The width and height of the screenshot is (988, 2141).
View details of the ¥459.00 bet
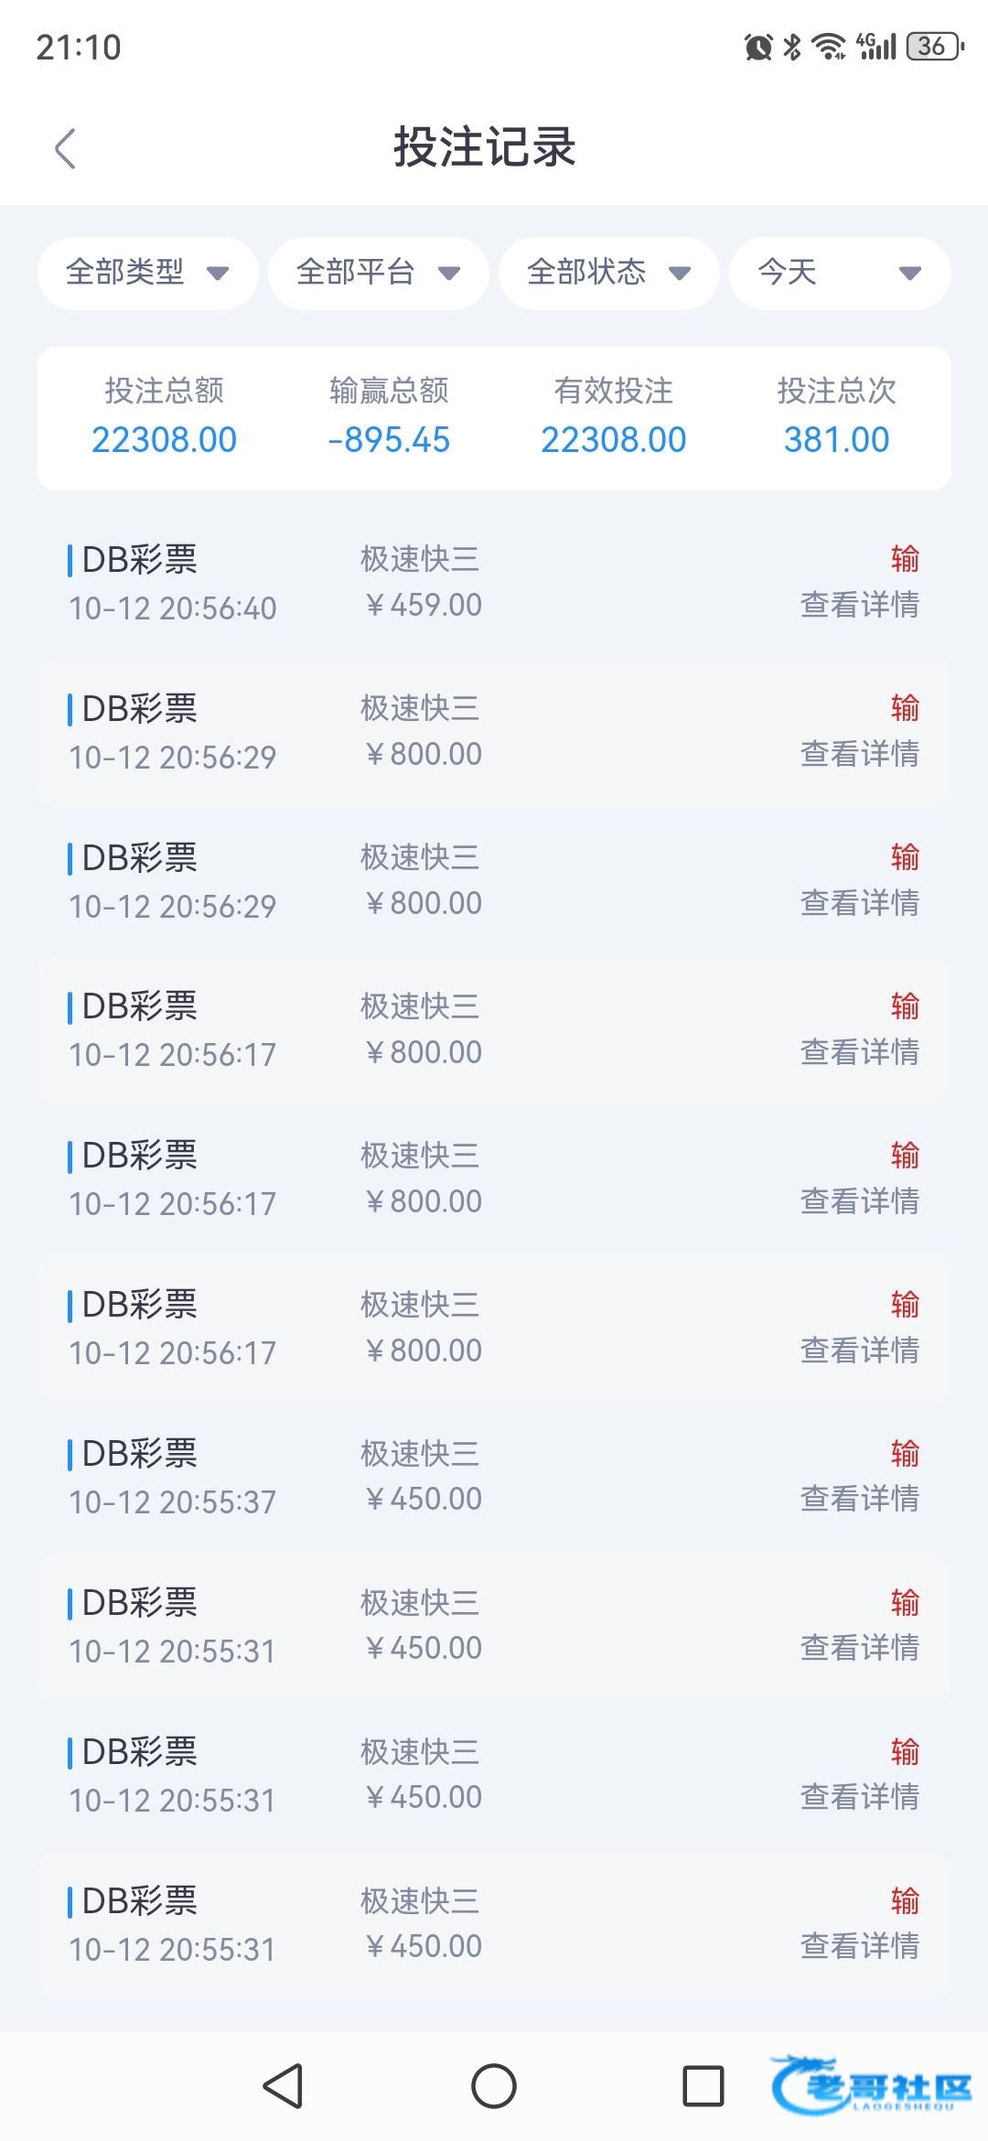click(x=859, y=605)
